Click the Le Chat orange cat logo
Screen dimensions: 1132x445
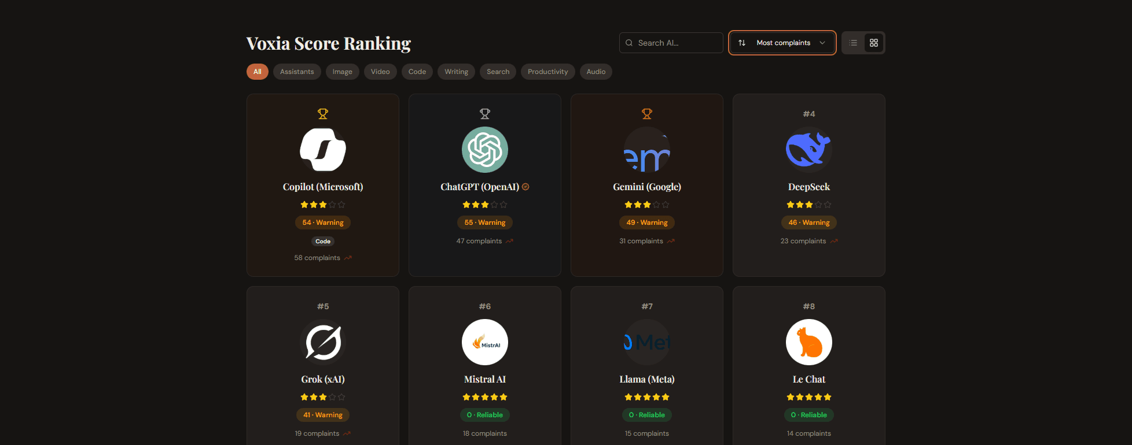coord(809,342)
